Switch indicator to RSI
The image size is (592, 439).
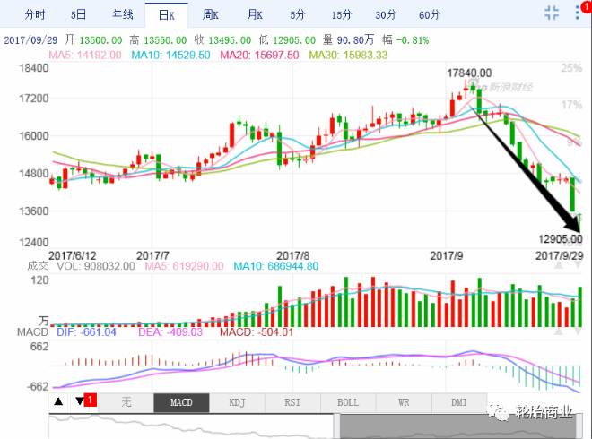pos(292,402)
